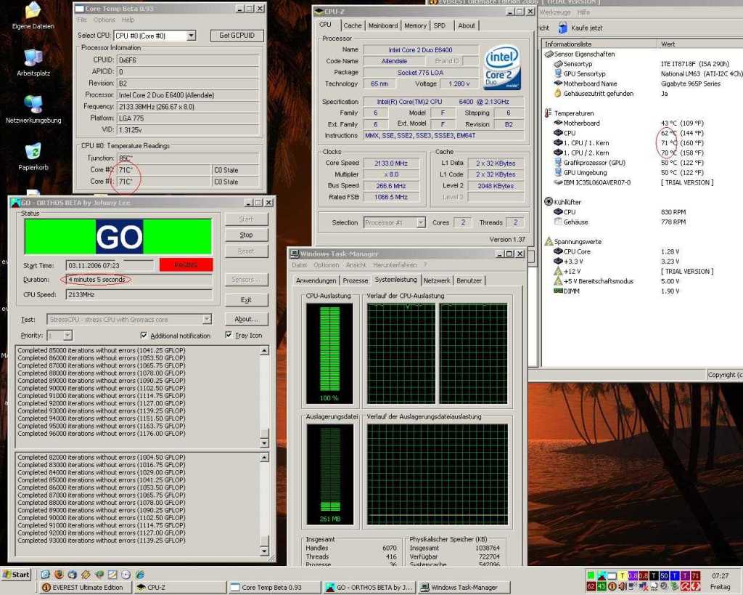
Task: Click the Windows Start button
Action: click(x=16, y=575)
